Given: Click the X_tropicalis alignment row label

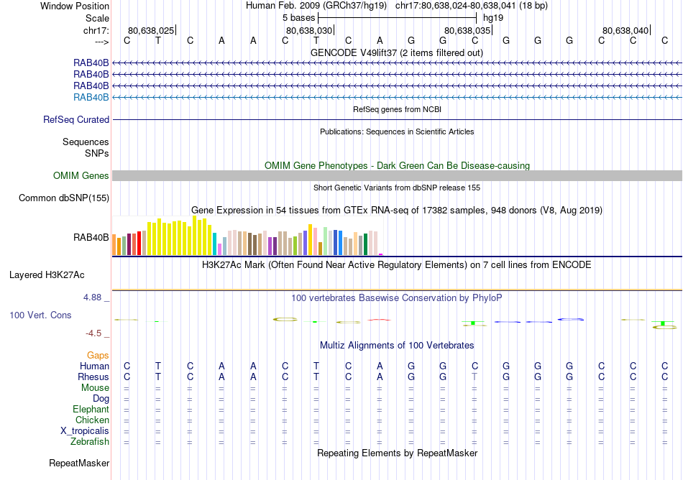Looking at the screenshot, I should (x=85, y=431).
